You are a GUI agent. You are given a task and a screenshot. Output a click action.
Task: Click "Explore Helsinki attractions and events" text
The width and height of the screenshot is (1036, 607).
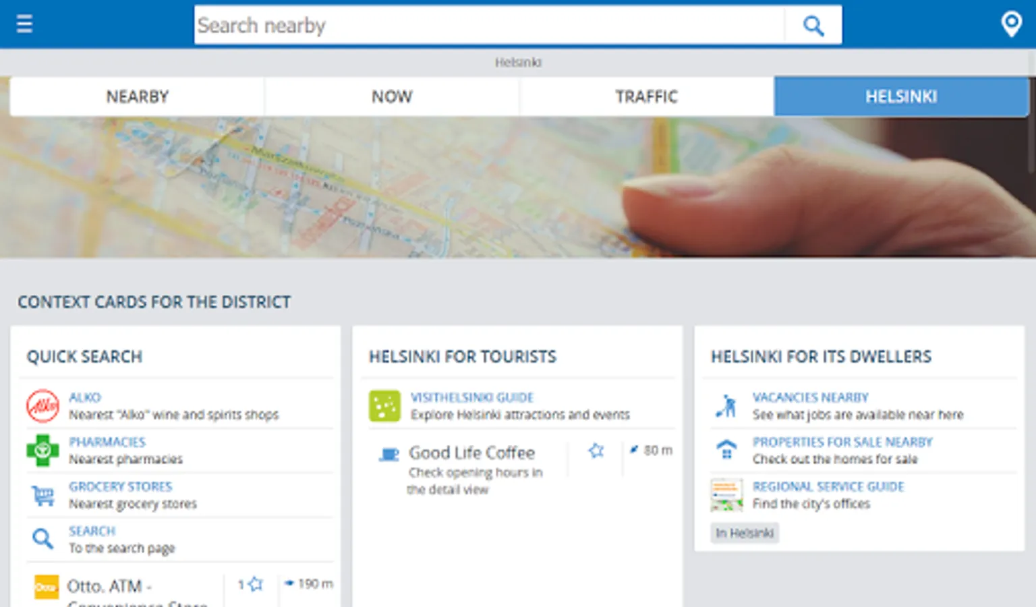(x=520, y=415)
